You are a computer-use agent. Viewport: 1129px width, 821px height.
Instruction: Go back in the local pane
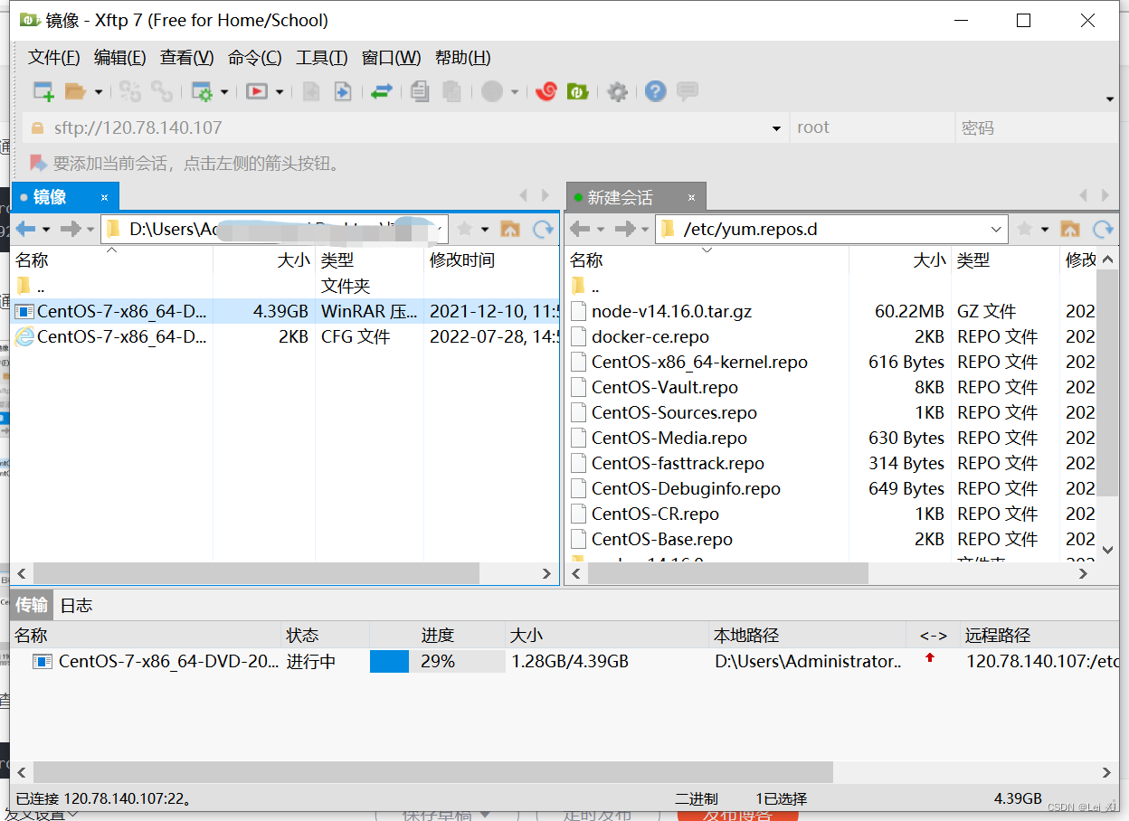pyautogui.click(x=25, y=229)
